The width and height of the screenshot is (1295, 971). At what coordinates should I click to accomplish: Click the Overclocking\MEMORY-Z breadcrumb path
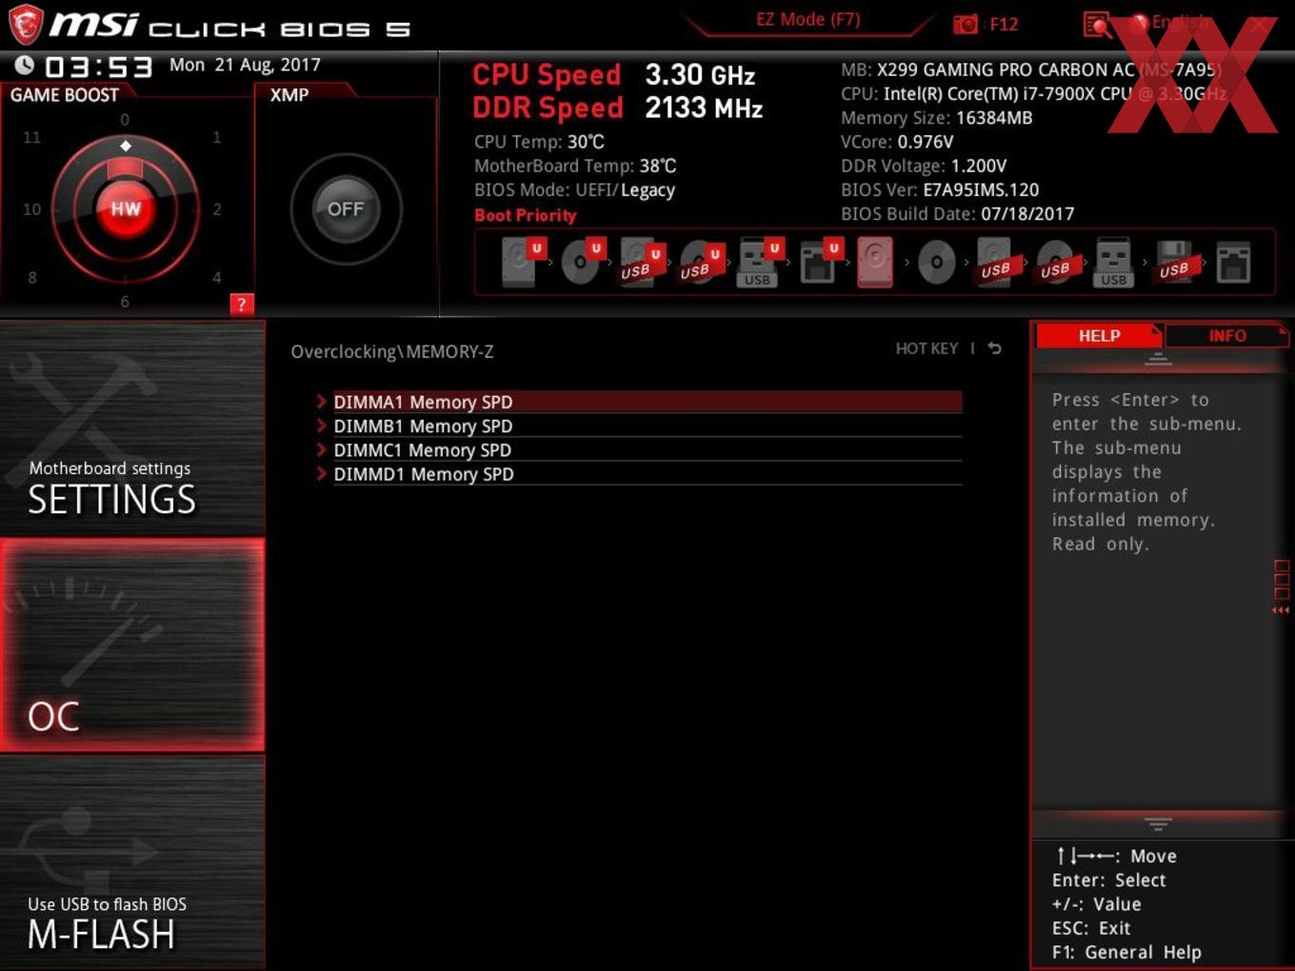point(392,351)
